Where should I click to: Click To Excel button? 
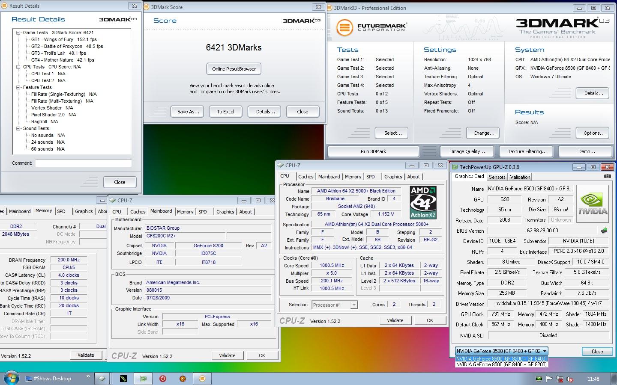click(225, 112)
